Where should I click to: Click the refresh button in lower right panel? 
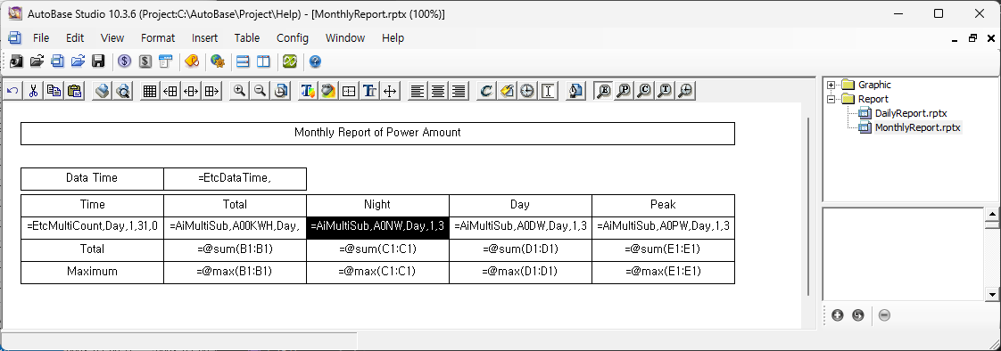pos(858,315)
